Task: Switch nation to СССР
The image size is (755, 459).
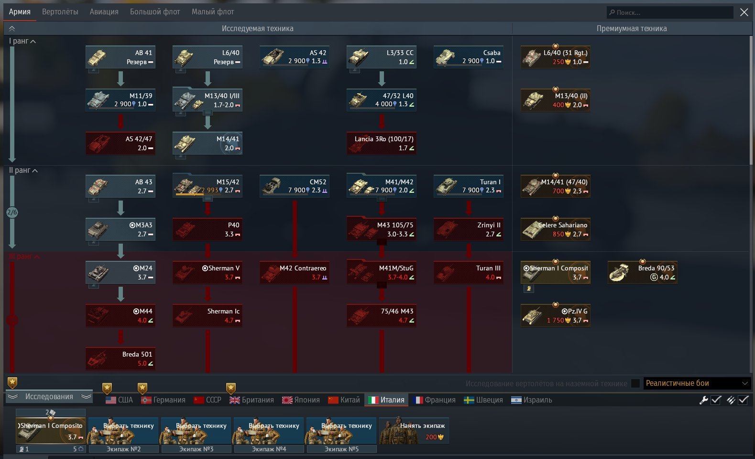Action: tap(208, 400)
